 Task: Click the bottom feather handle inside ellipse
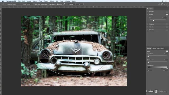click(74, 67)
